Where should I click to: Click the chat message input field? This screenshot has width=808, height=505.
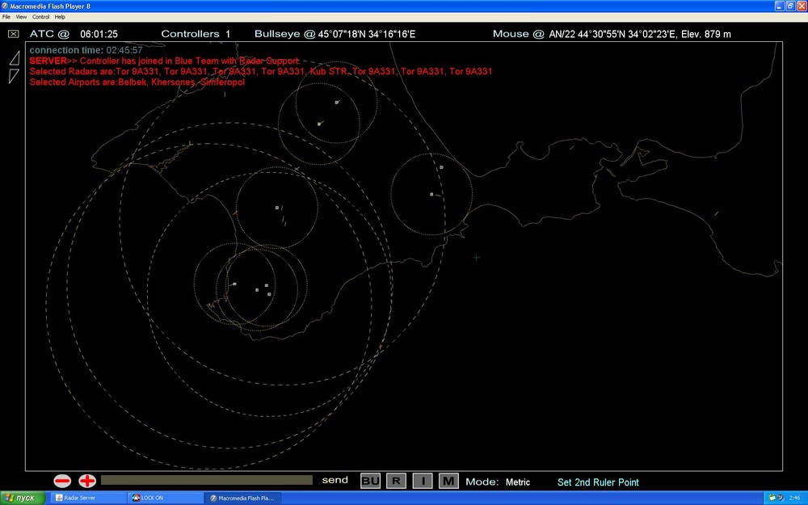(207, 480)
